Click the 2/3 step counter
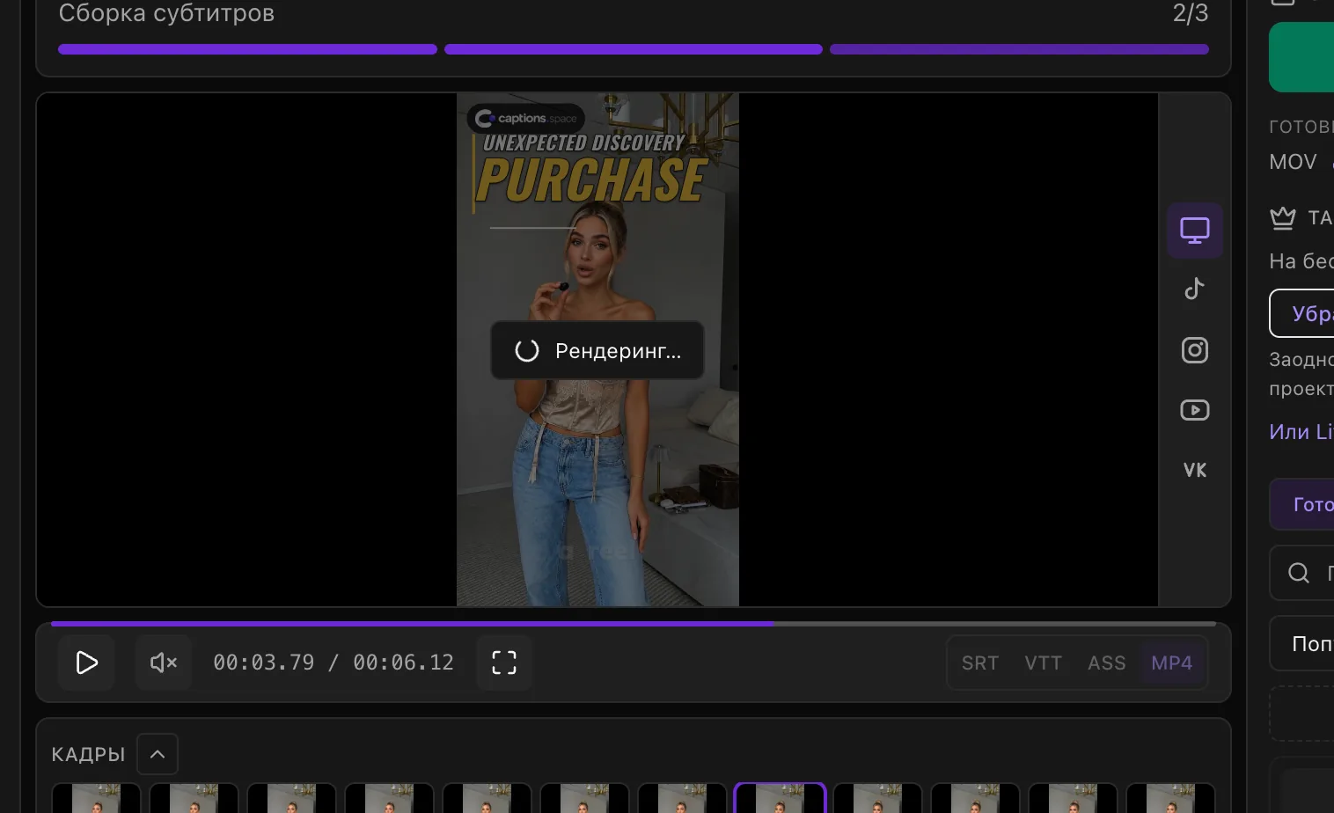The image size is (1334, 813). point(1191,13)
